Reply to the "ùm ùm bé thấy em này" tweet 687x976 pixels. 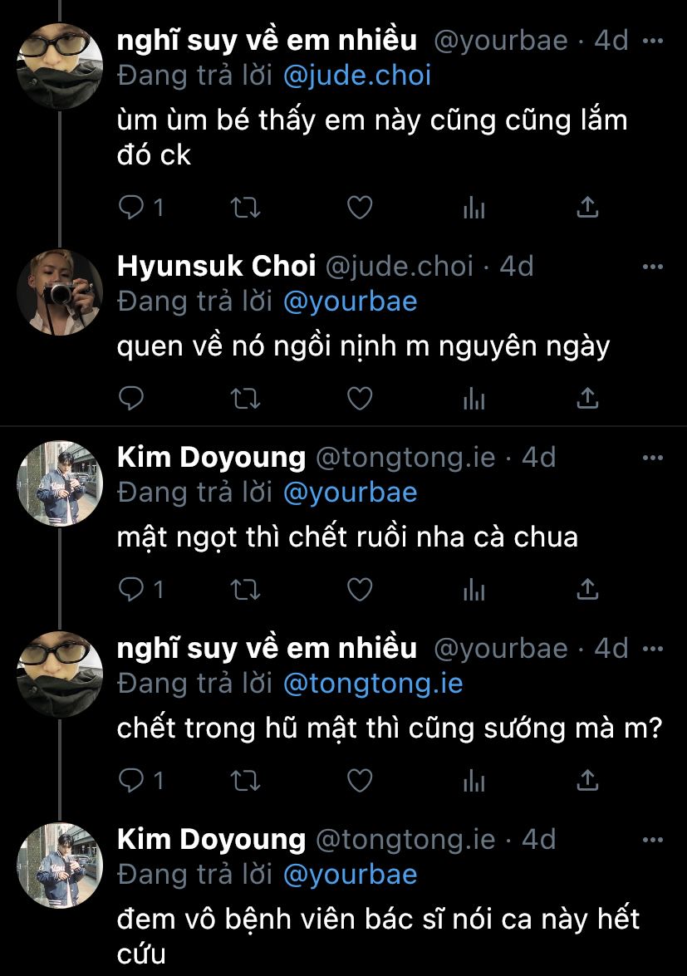pyautogui.click(x=132, y=208)
